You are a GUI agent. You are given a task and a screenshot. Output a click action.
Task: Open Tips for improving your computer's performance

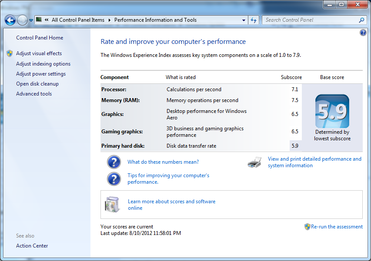tap(168, 178)
